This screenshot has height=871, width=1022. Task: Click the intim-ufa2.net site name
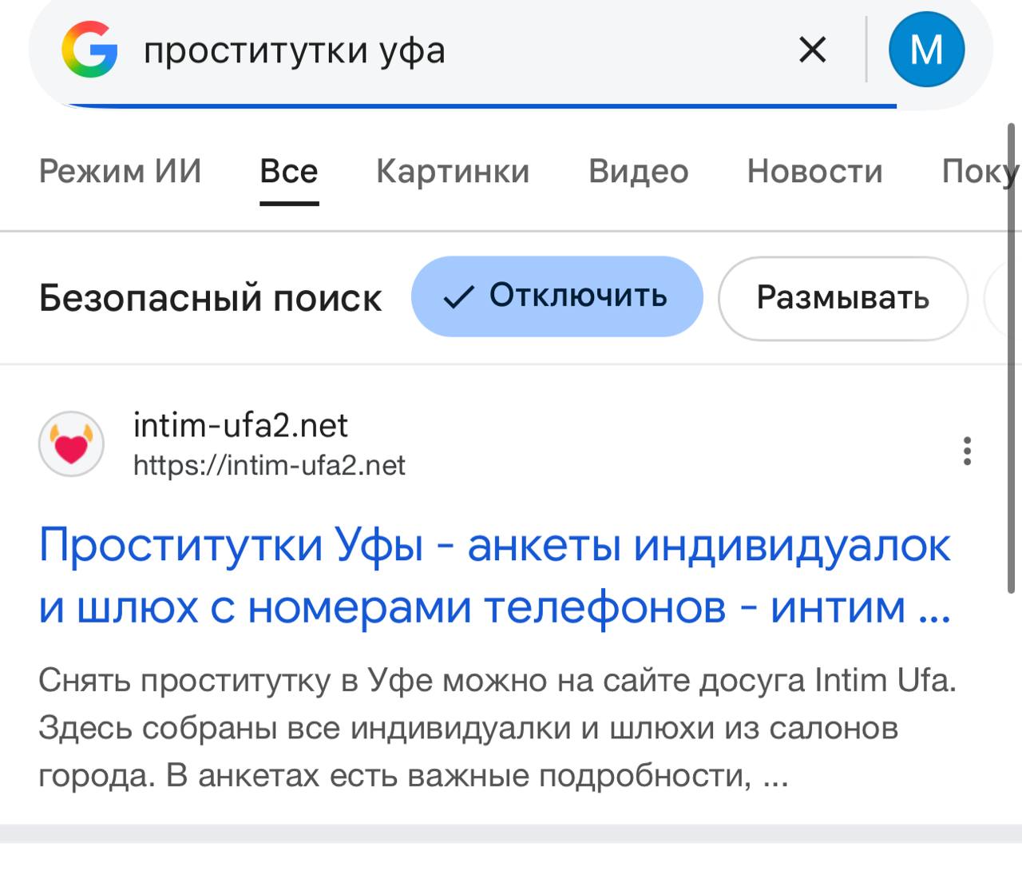coord(240,425)
